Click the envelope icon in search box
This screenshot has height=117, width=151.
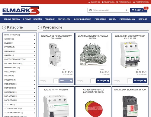pyautogui.click(x=91, y=10)
